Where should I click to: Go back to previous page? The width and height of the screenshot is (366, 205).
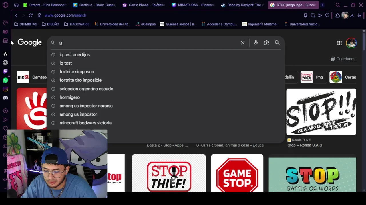(x=16, y=15)
